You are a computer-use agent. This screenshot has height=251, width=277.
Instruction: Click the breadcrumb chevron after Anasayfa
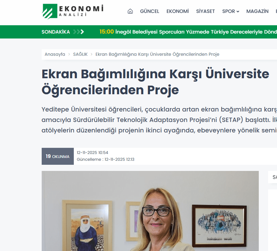[x=69, y=54]
